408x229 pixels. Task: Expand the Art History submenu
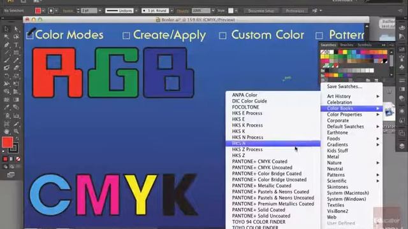coord(352,96)
